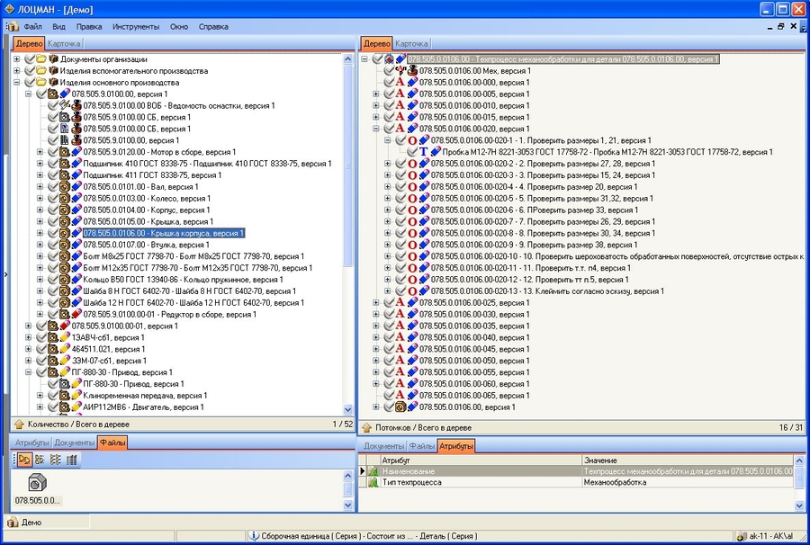Viewport: 810px width, 545px height.
Task: Click the stamp icon of Ведомость оснастки row
Action: [76, 105]
